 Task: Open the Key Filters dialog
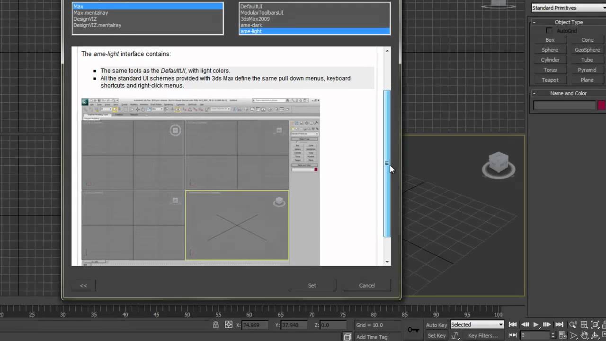point(483,335)
